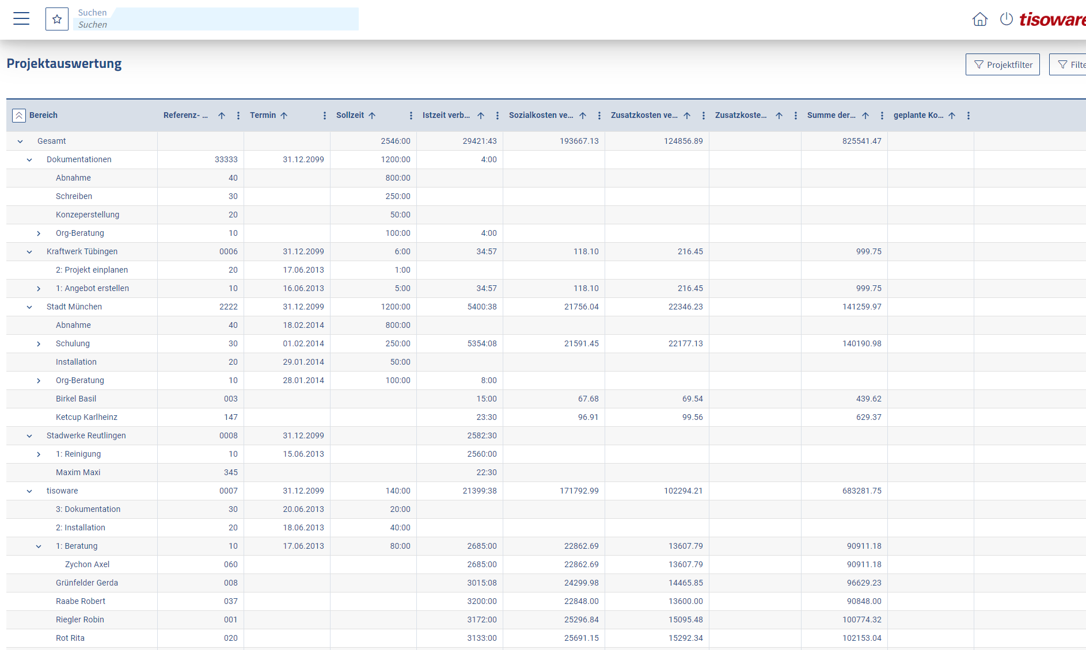Click the Termin column header label
1086x650 pixels.
263,115
